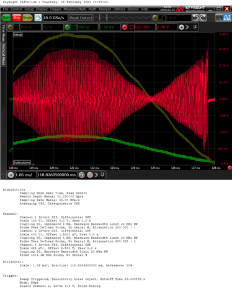The height and width of the screenshot is (298, 232).
Task: Toggle channel 1 on/off button
Action: pyautogui.click(x=11, y=27)
